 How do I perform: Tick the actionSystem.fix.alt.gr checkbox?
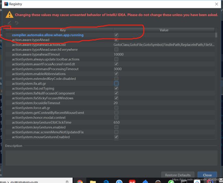(x=116, y=83)
